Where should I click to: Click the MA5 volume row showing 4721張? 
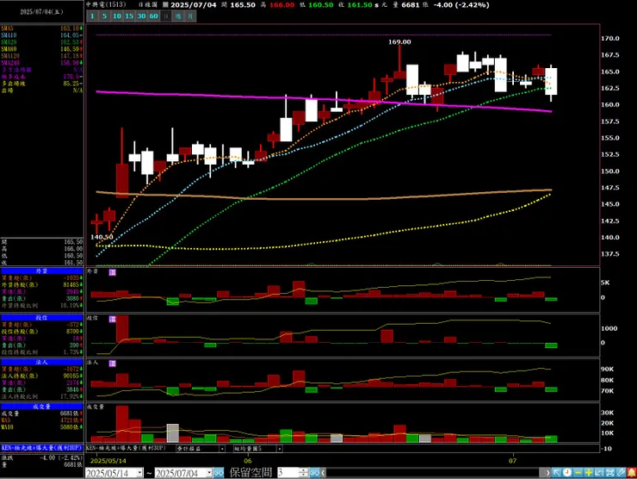coord(42,420)
